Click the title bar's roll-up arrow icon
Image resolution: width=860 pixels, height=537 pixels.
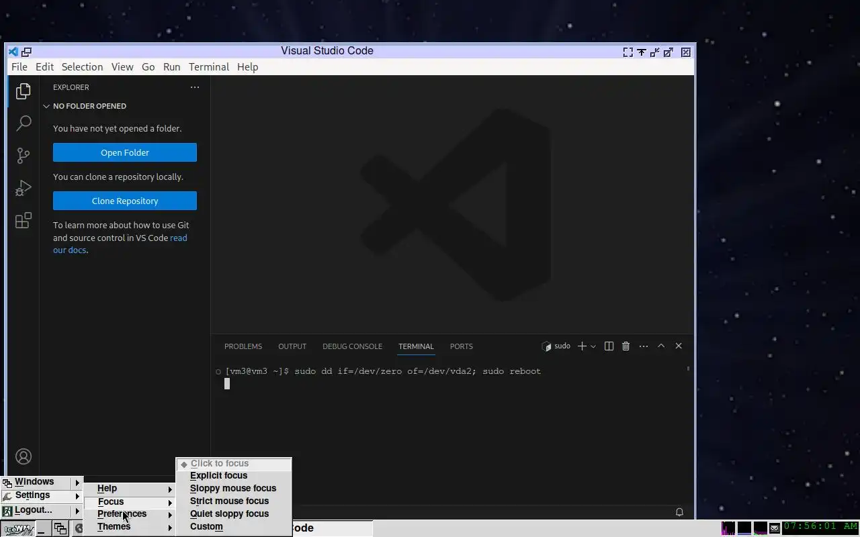642,52
